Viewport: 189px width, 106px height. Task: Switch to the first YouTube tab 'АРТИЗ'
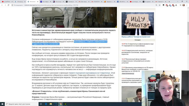pos(7,2)
